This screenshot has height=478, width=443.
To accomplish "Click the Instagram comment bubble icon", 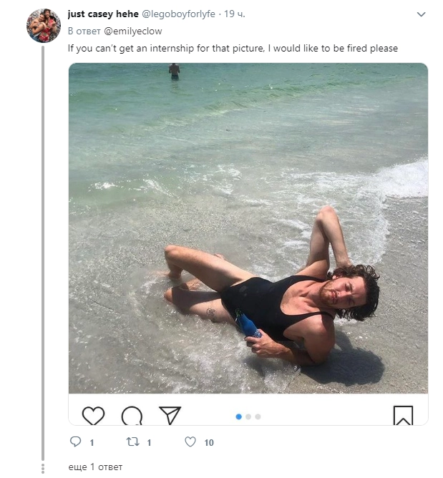I will click(132, 416).
